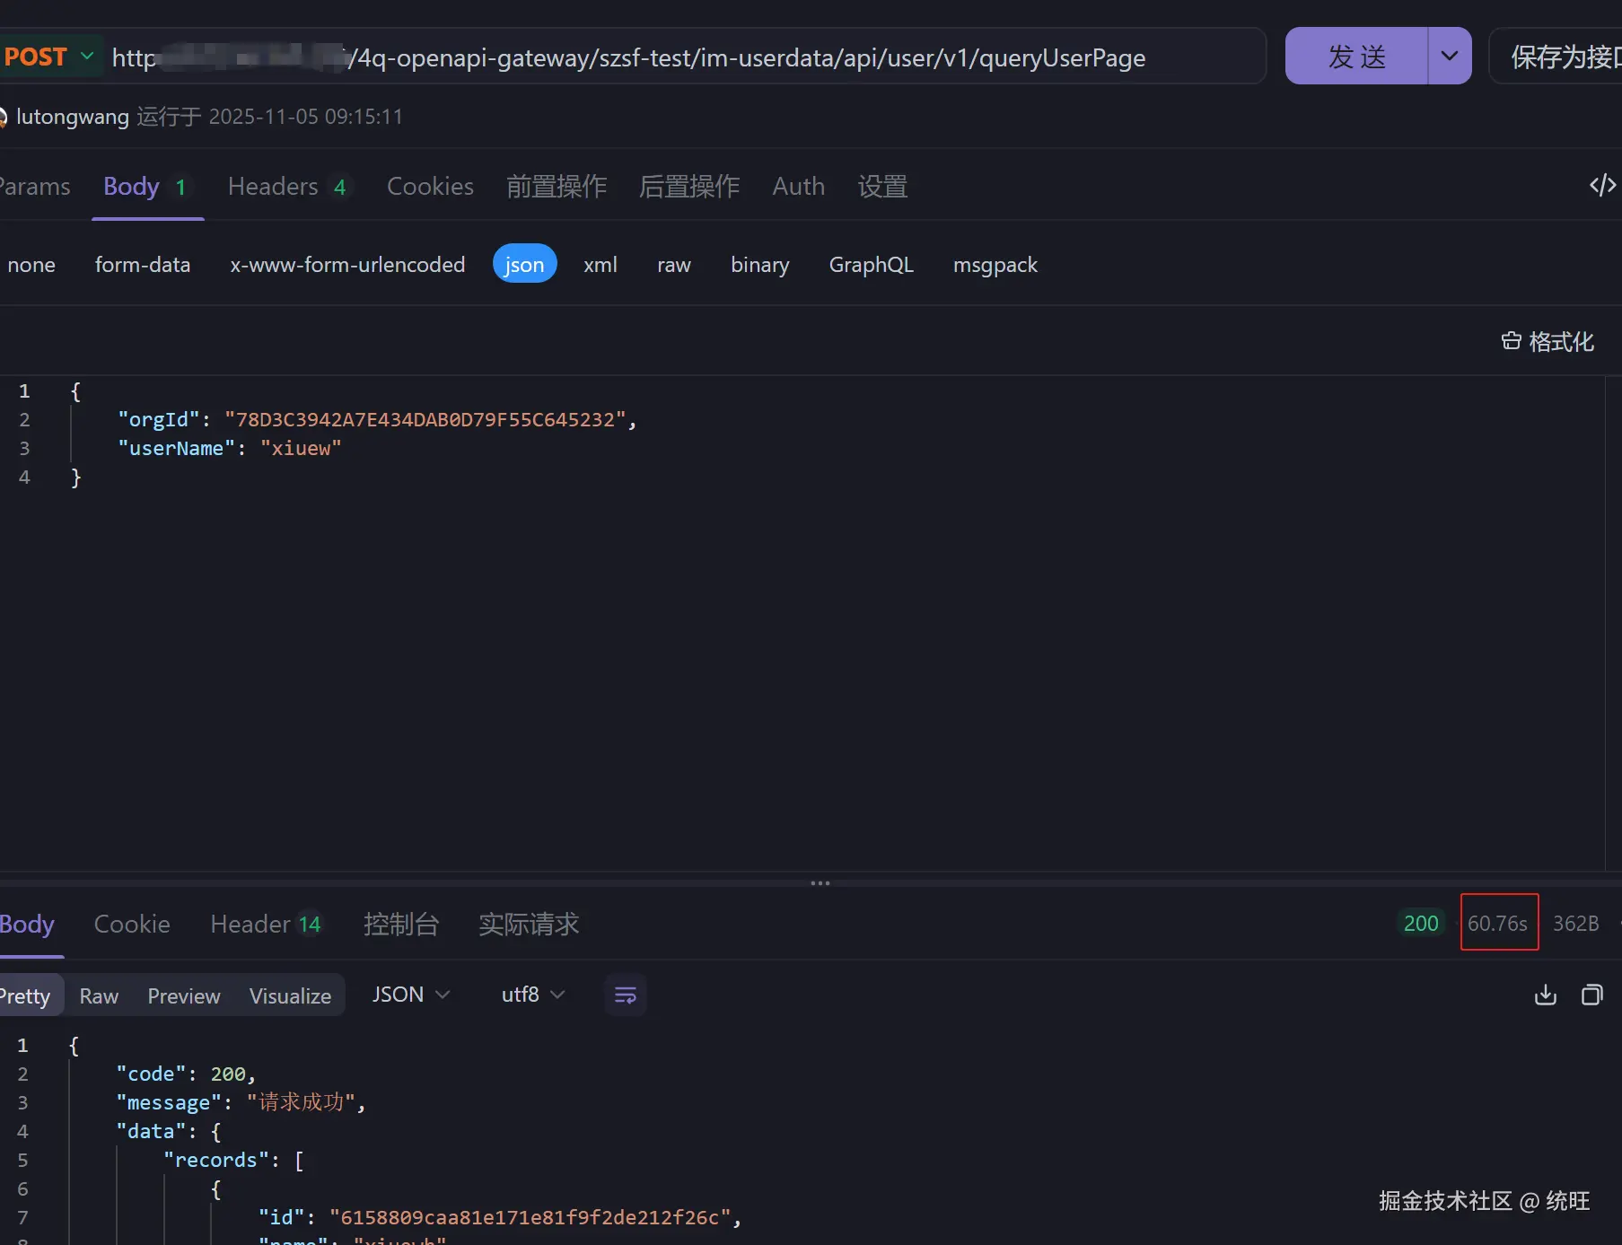Download the response body
The image size is (1622, 1245).
coord(1545,995)
